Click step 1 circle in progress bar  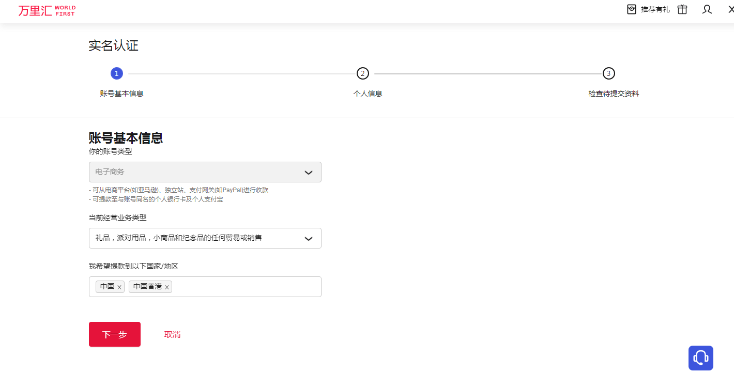[117, 73]
